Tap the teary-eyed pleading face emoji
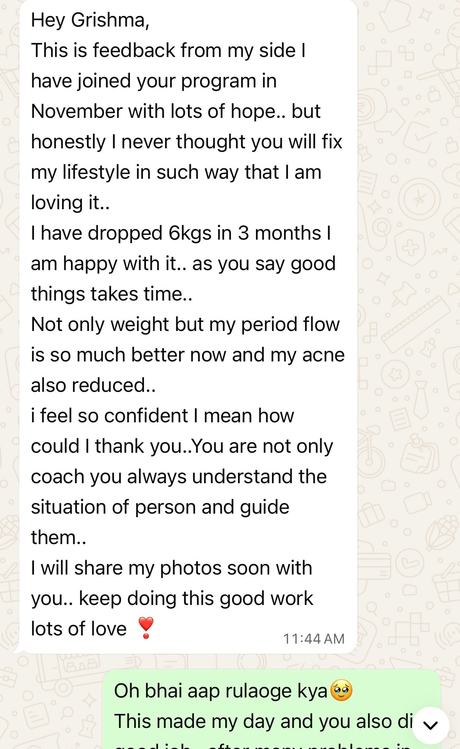The image size is (460, 749). pyautogui.click(x=341, y=690)
